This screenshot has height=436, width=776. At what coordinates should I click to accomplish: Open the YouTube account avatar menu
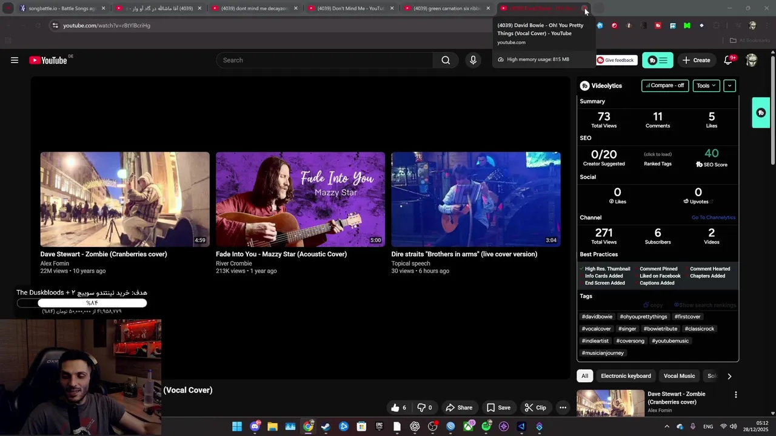point(752,60)
